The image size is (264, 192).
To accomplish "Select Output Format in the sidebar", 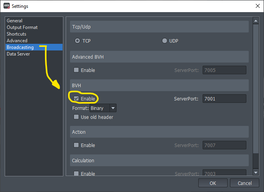I will coord(22,27).
